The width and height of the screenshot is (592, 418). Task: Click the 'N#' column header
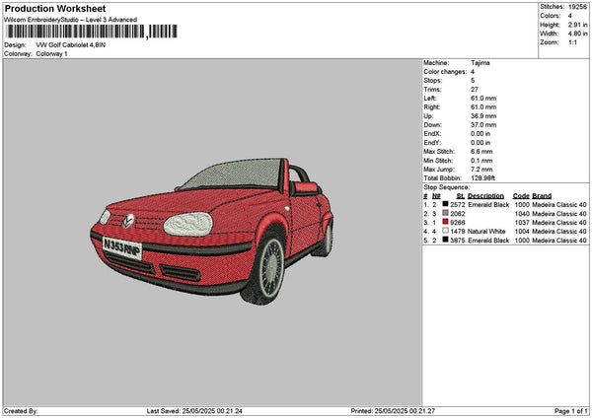[x=436, y=196]
